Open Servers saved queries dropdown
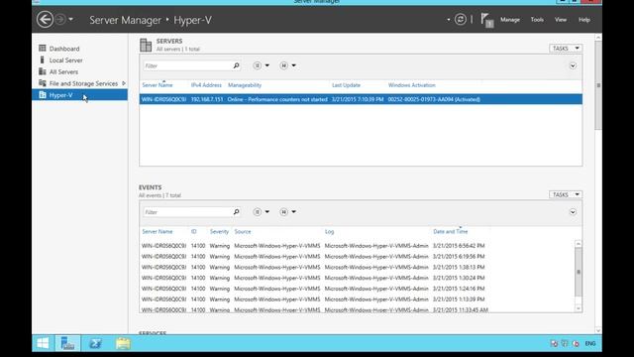The height and width of the screenshot is (357, 634). (x=288, y=65)
